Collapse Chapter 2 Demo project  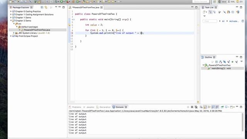click(11, 20)
